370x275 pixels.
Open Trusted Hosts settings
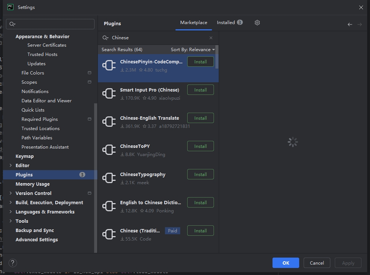click(42, 54)
